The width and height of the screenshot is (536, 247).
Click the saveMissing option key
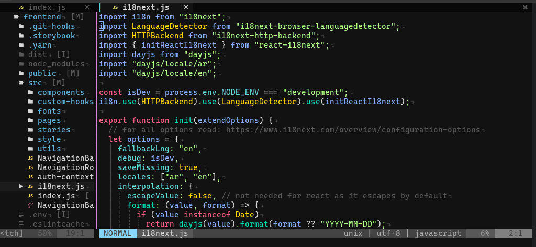pyautogui.click(x=143, y=167)
